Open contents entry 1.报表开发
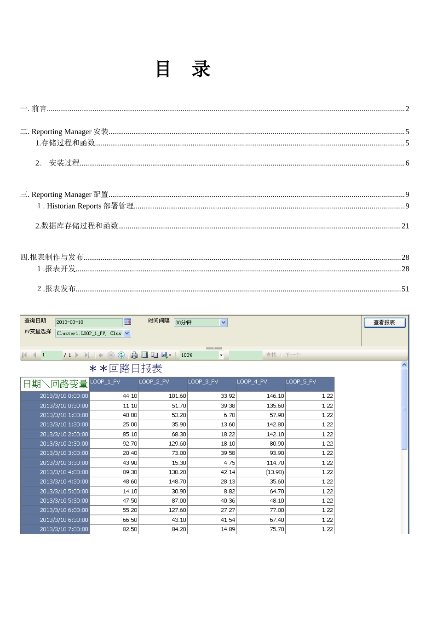Viewport: 437px width, 618px height. (223, 269)
